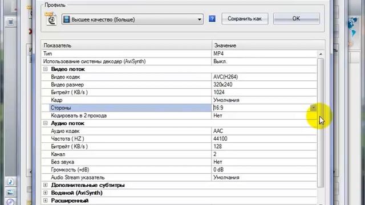Click the list icon in background window toolbar
This screenshot has height=205, width=365.
coord(10,22)
